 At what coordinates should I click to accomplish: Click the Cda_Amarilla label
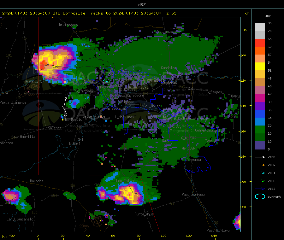click(24, 137)
